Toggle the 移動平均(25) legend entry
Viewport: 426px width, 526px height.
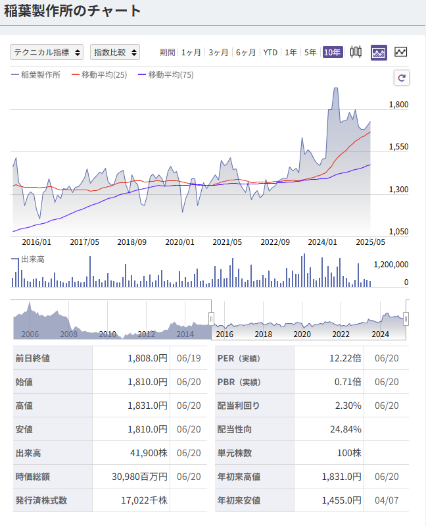(99, 75)
